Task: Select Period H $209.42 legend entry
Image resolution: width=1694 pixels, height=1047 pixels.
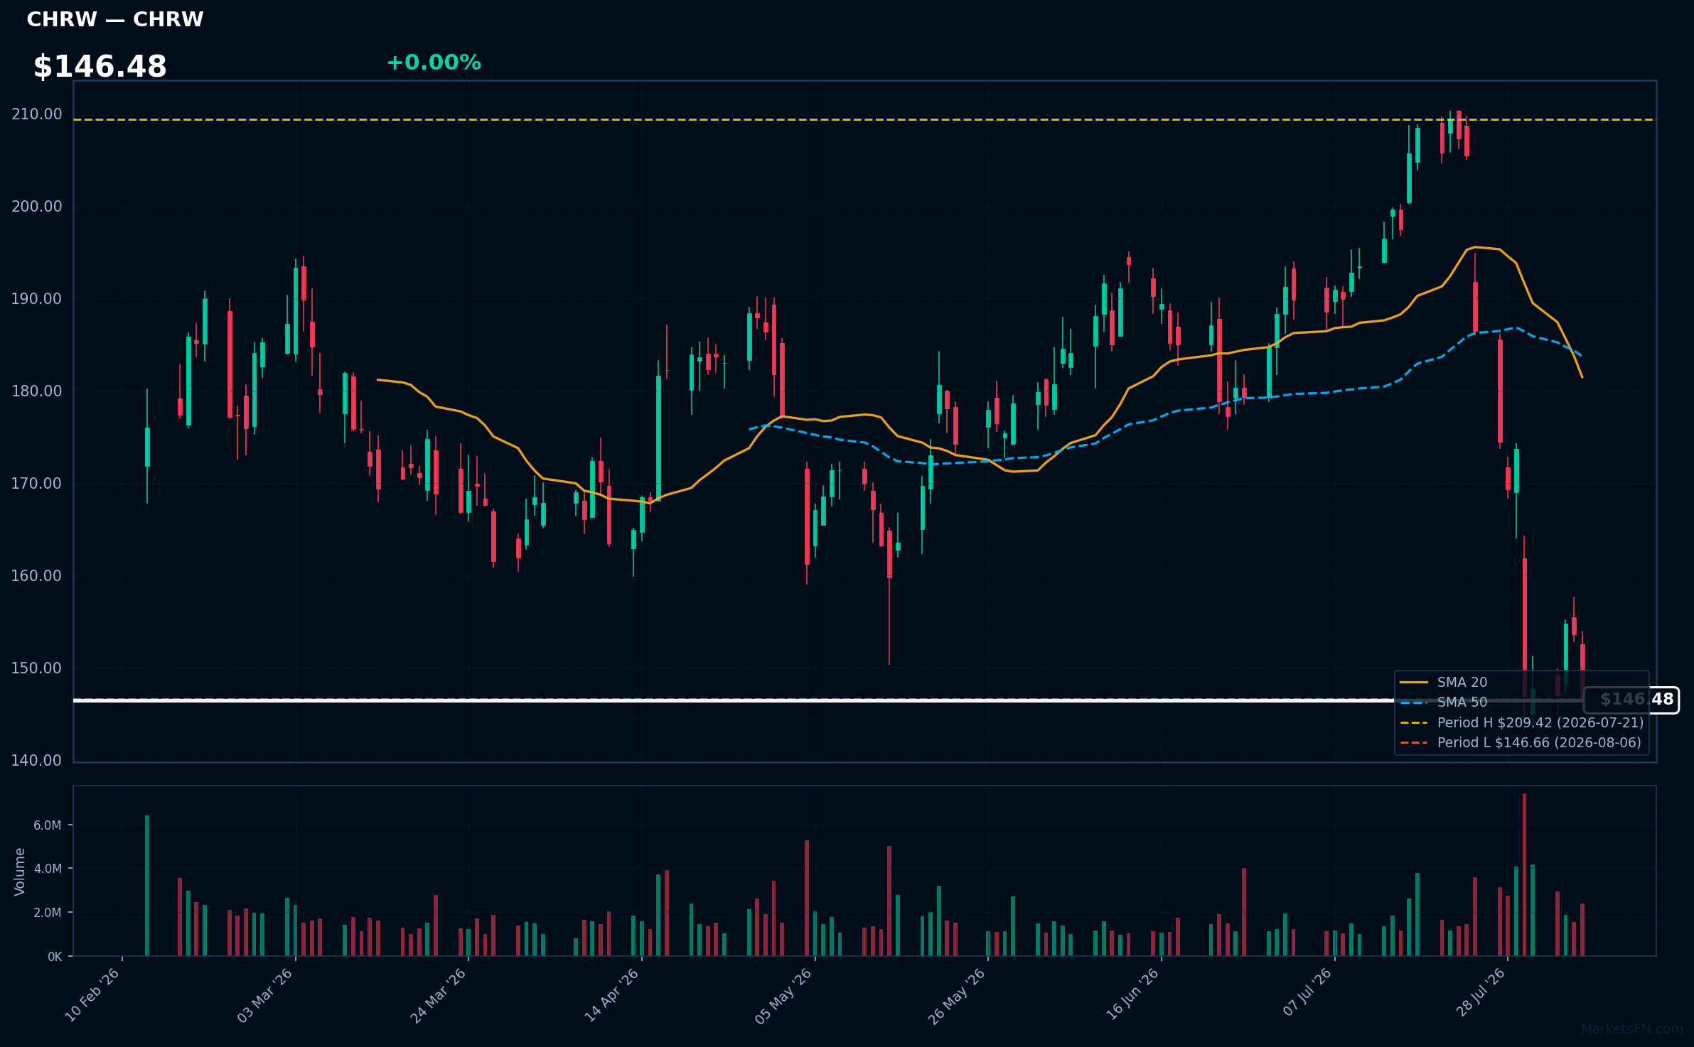Action: [1521, 722]
